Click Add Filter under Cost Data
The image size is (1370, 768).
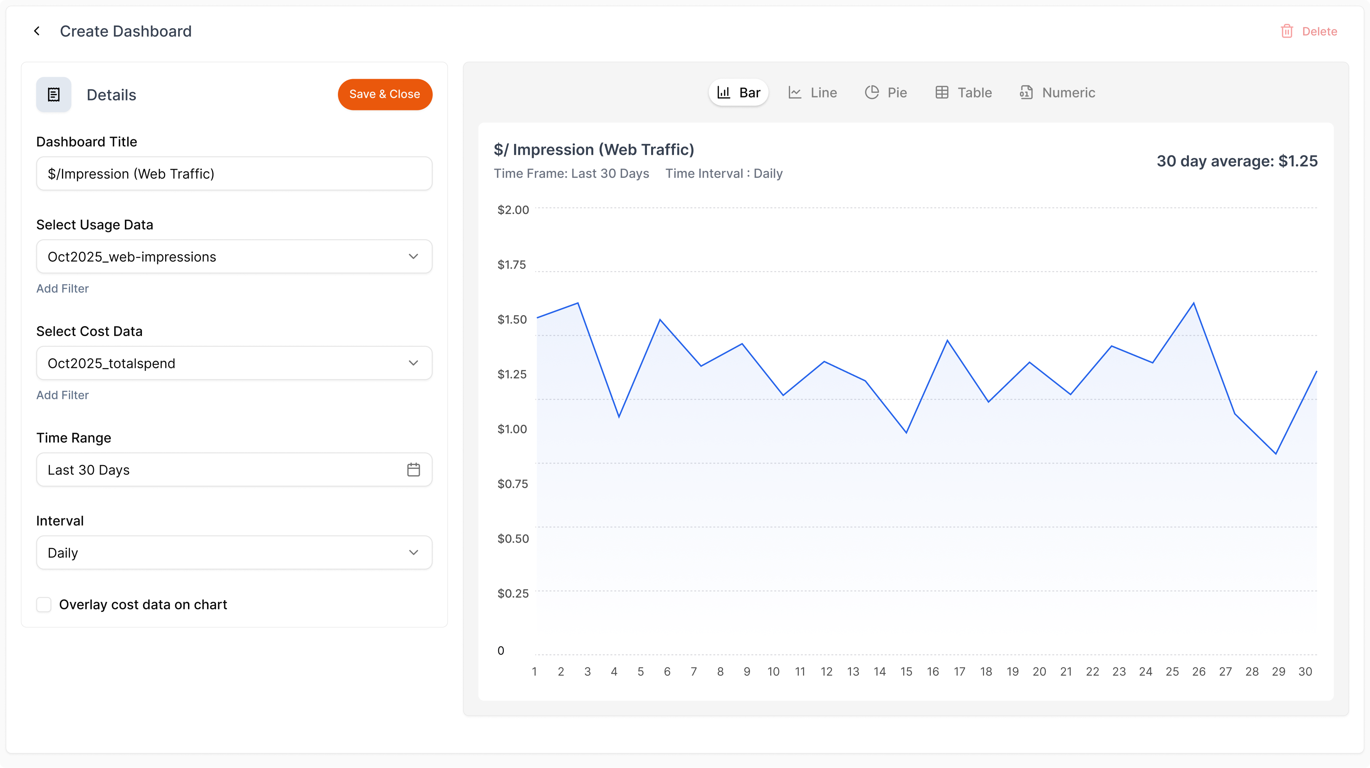(62, 395)
